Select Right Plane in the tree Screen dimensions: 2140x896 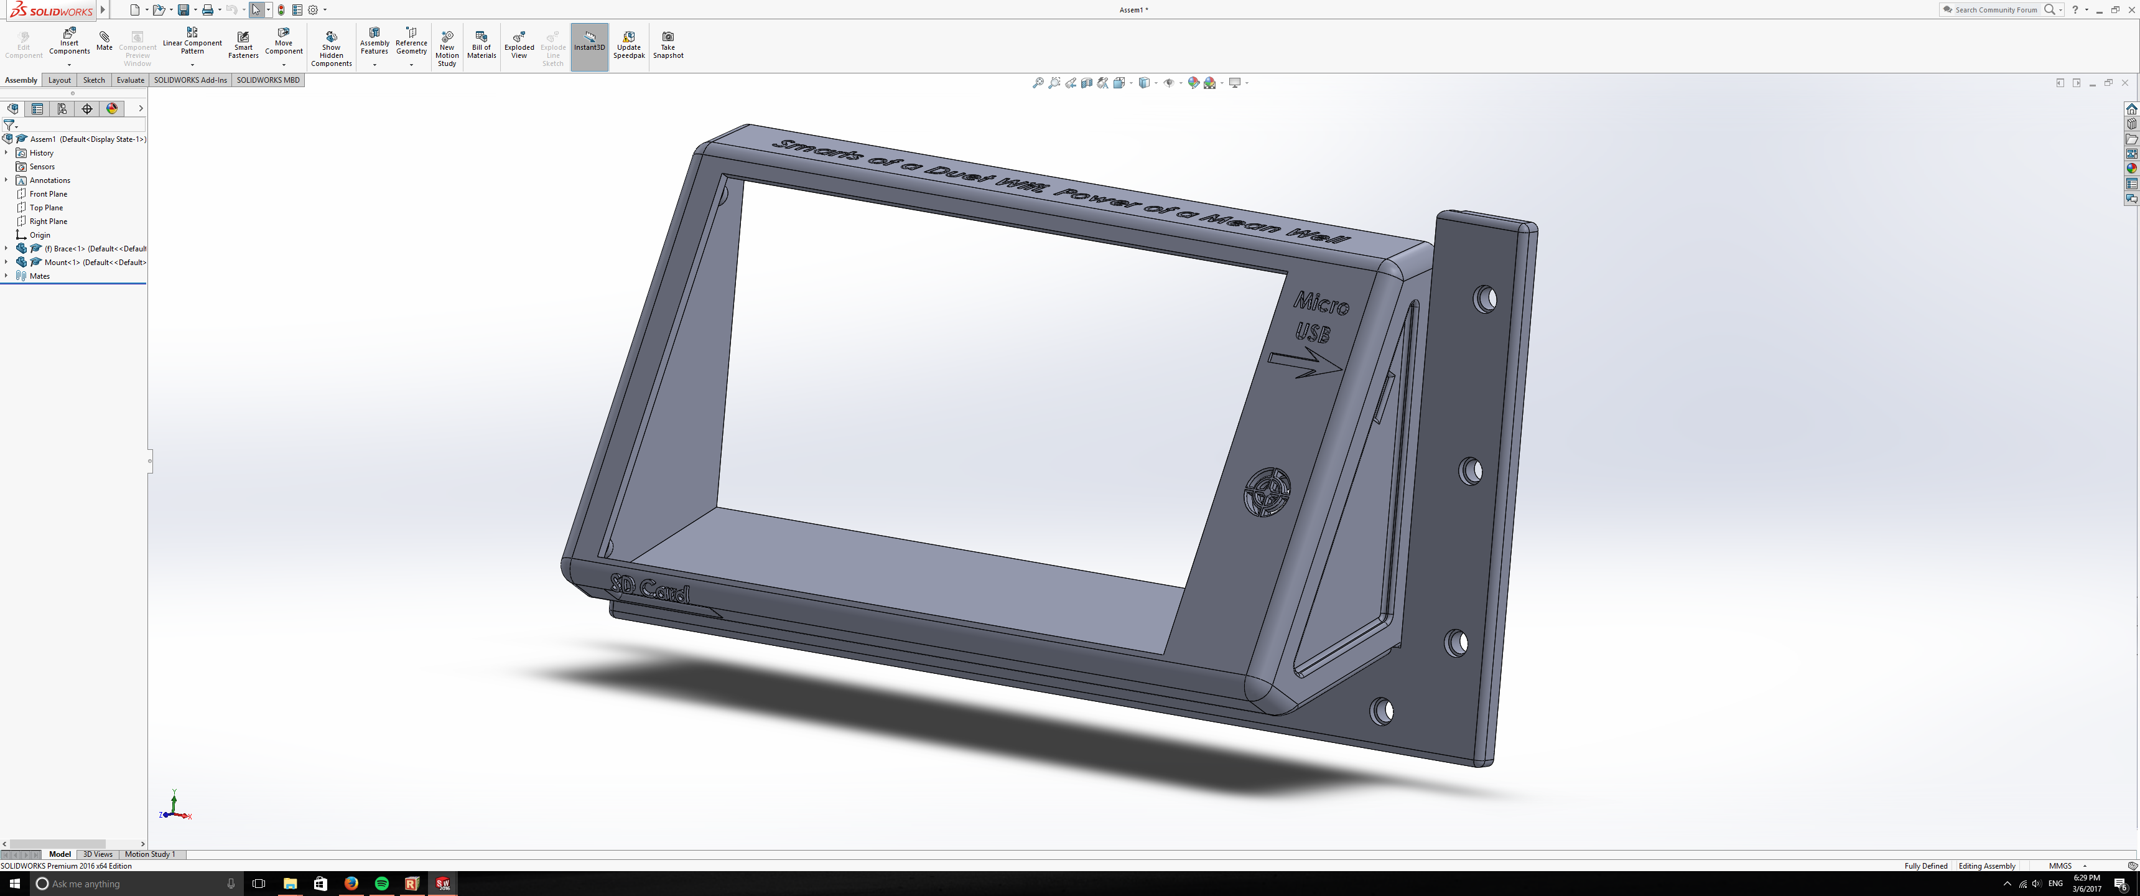pos(48,222)
